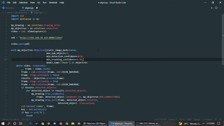Click 'cv2.COLOR_BGR2RGB' constant

(x=68, y=72)
